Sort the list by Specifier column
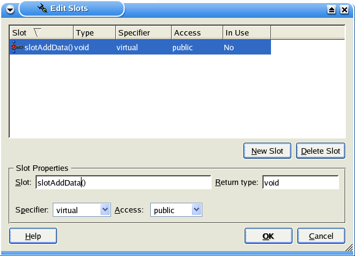This screenshot has width=355, height=256. coord(143,33)
